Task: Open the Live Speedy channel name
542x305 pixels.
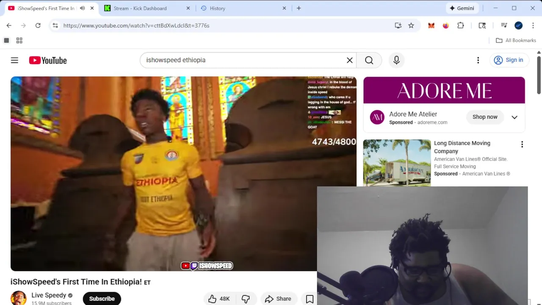Action: [49, 295]
